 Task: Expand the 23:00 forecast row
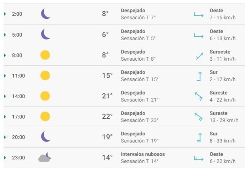coord(5,157)
